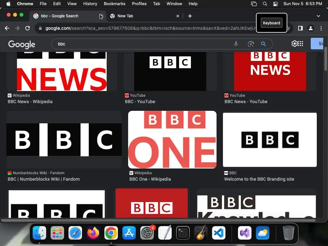Image resolution: width=328 pixels, height=246 pixels.
Task: Open BBC One - Wikipedia result link
Action: 150,179
